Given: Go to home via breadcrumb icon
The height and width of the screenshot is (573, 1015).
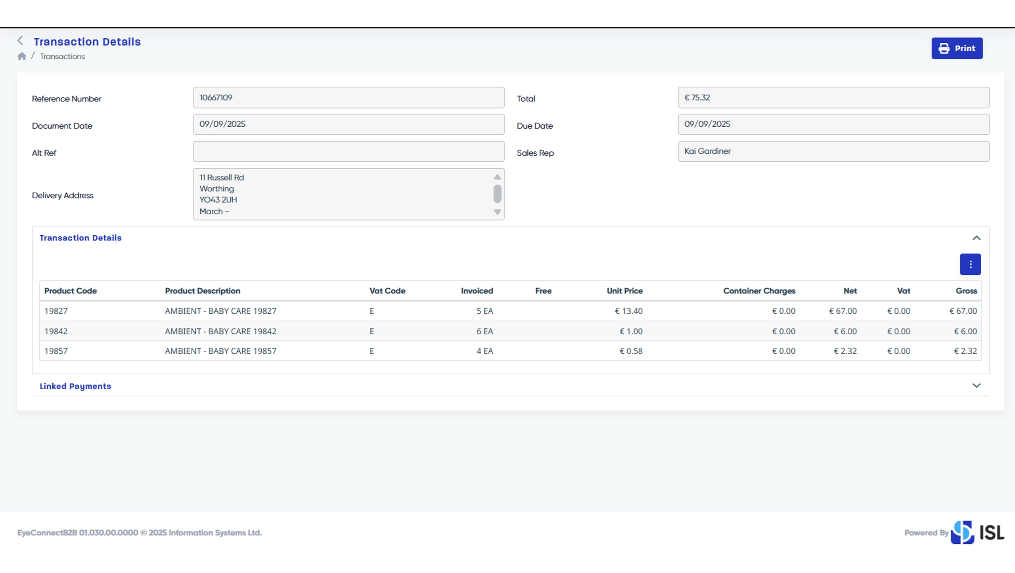Looking at the screenshot, I should [x=22, y=56].
